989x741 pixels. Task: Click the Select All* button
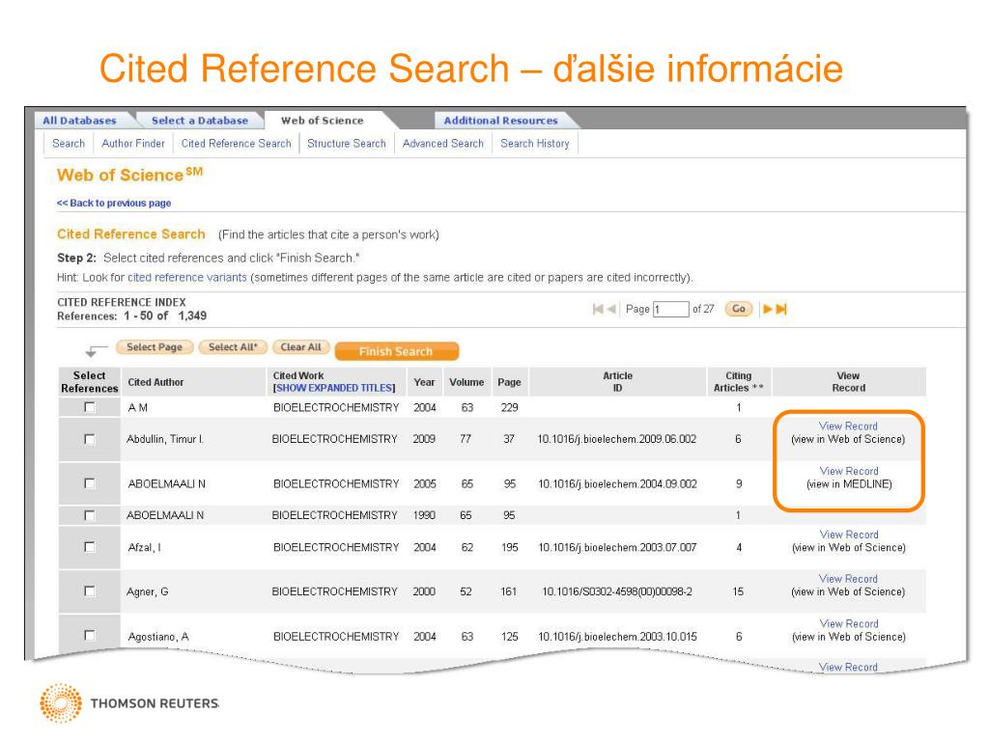point(233,347)
